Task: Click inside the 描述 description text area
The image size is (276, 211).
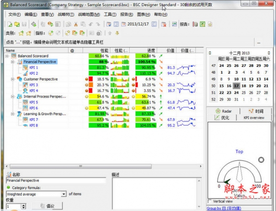Action: (x=155, y=193)
